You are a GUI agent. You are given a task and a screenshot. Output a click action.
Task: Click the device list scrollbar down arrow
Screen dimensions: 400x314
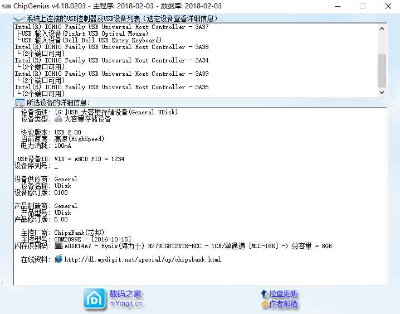tap(382, 93)
